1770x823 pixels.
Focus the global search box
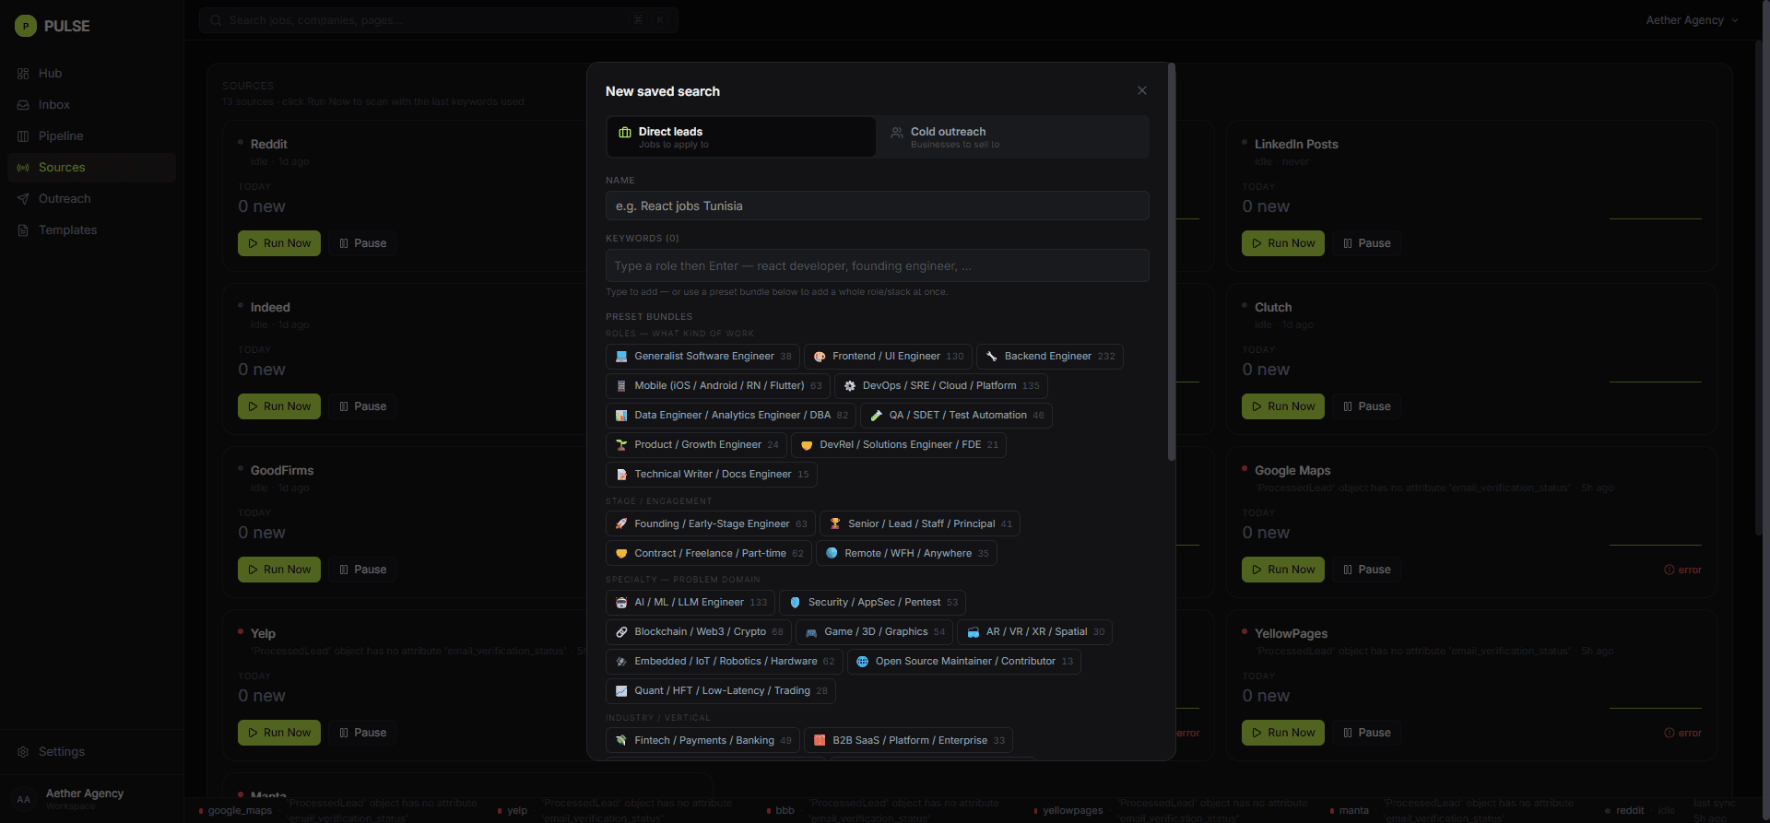coord(439,20)
